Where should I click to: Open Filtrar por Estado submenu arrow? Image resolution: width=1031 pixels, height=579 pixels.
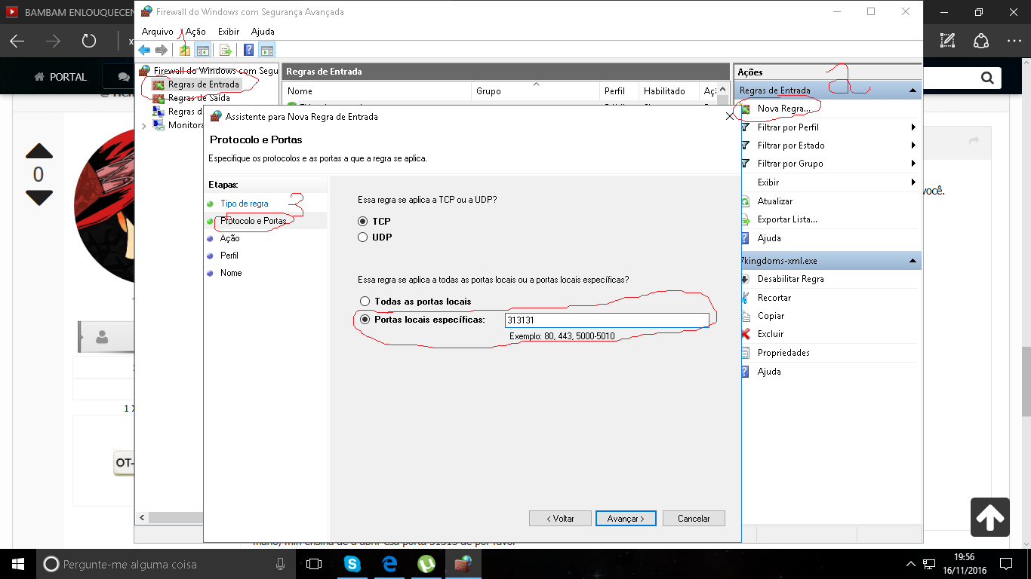click(913, 146)
